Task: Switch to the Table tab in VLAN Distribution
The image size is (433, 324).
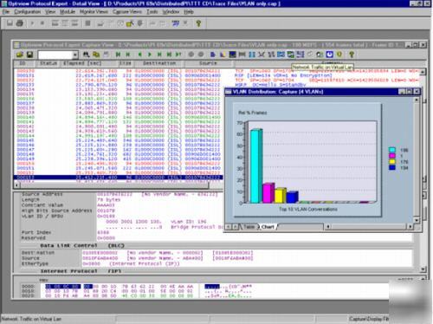Action: coord(249,227)
